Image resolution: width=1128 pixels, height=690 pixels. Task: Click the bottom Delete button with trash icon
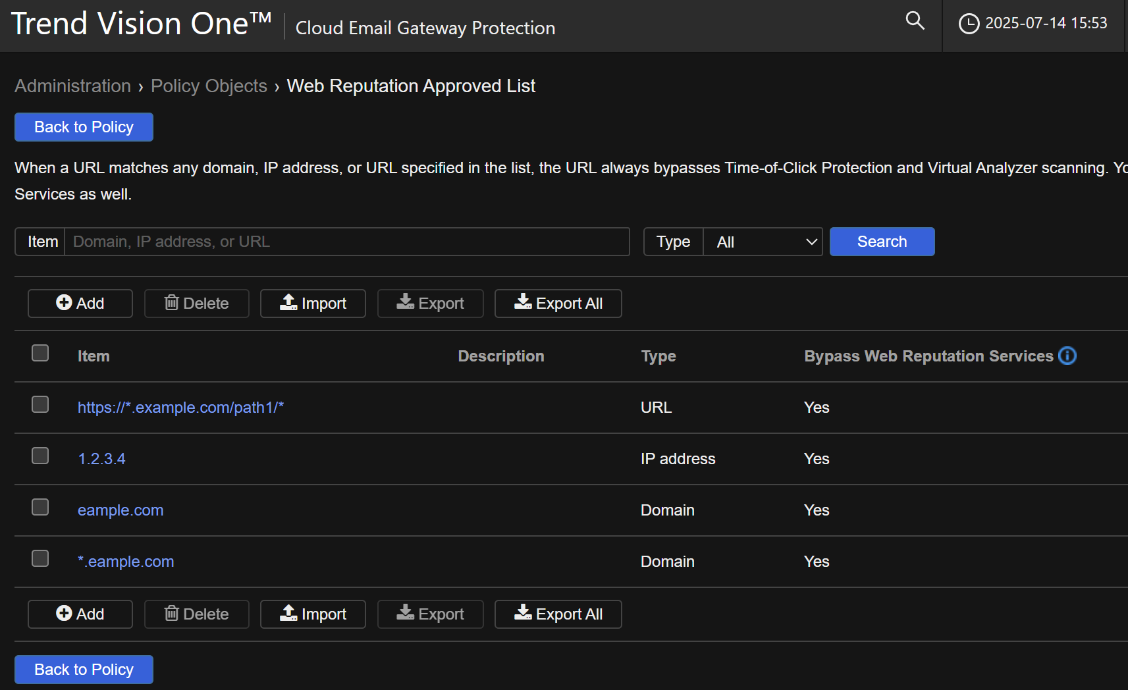coord(196,614)
